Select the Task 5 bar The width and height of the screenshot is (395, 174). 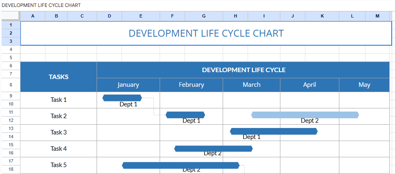coord(181,165)
